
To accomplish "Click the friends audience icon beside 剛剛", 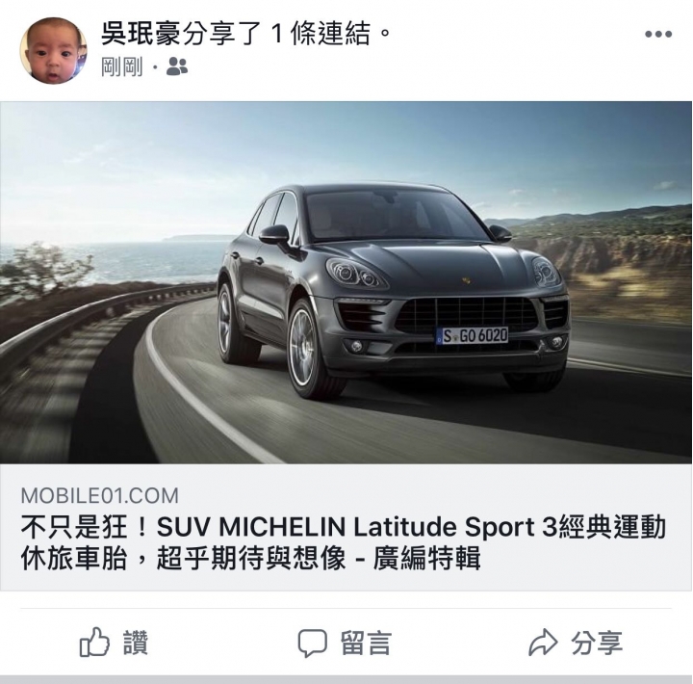I will tap(177, 66).
